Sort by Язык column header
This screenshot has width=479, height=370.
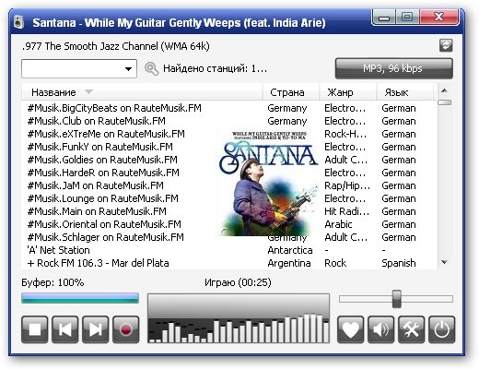(404, 92)
